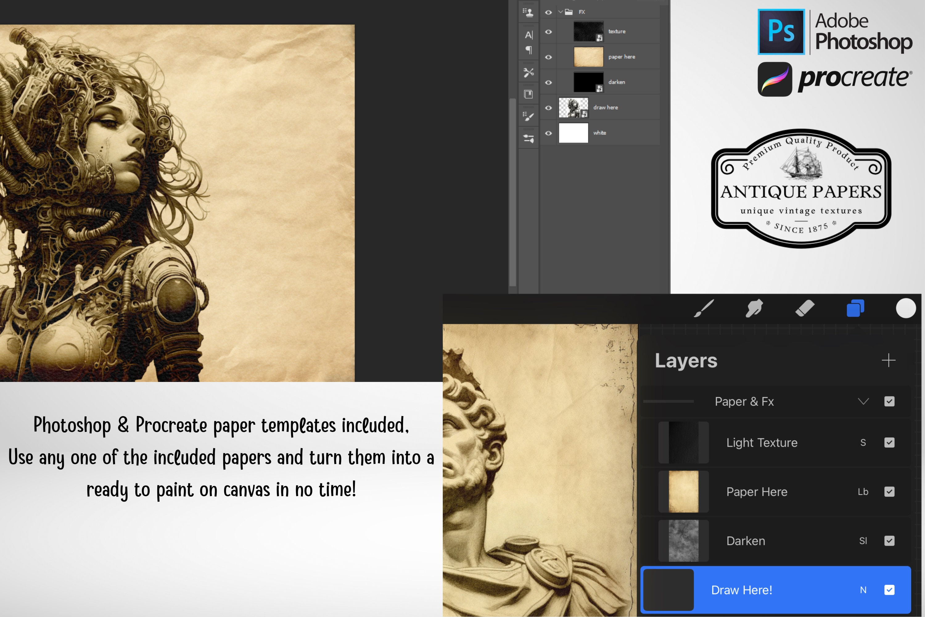Select the Light Texture layer in Procreate
Viewport: 925px width, 617px height.
tap(775, 443)
